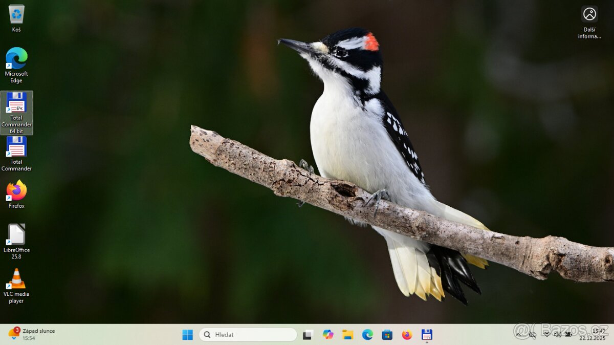Open the Start menu
Screen dimensions: 614x345
187,334
